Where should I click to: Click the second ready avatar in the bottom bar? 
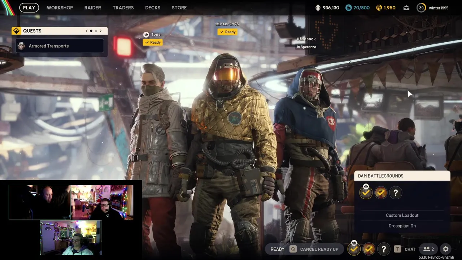(x=369, y=249)
